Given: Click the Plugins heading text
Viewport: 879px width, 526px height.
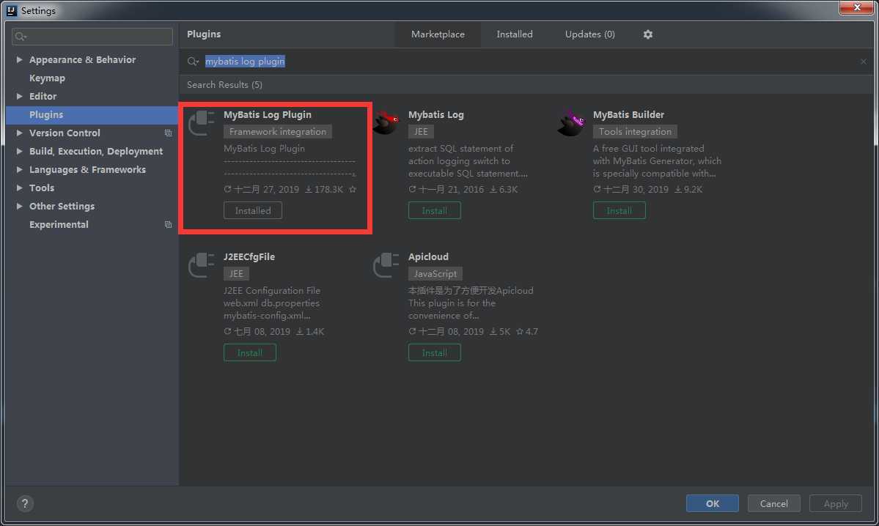Looking at the screenshot, I should point(204,34).
